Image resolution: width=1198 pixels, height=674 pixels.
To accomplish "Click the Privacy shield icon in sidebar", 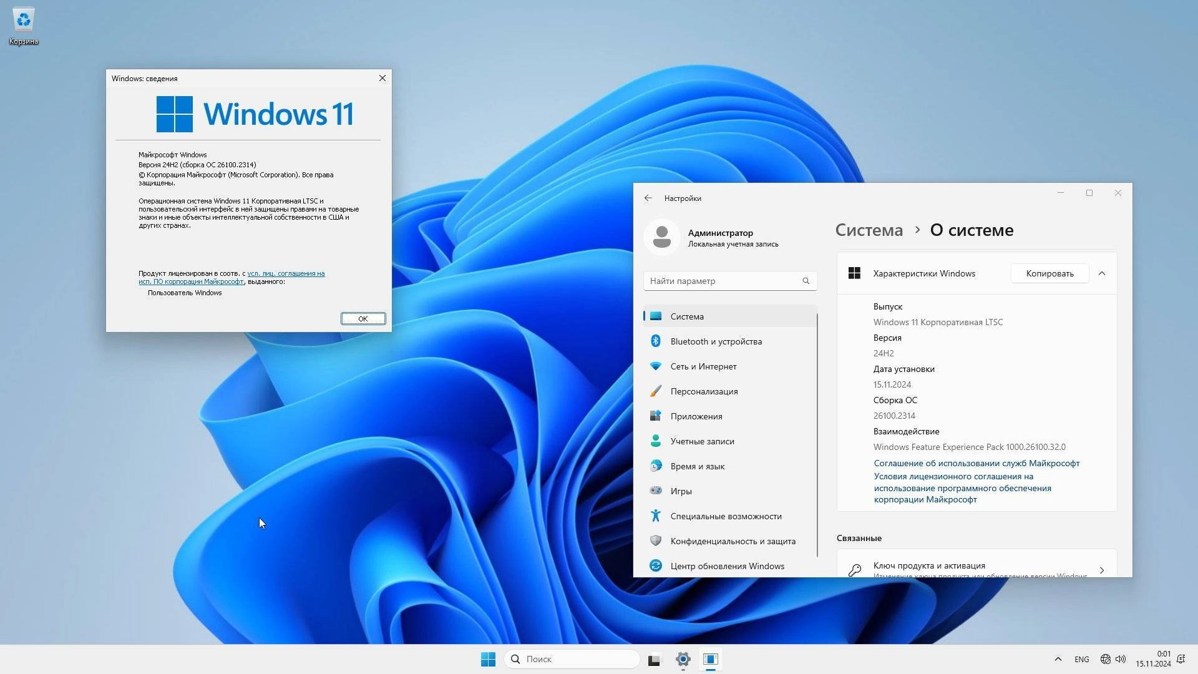I will [655, 540].
